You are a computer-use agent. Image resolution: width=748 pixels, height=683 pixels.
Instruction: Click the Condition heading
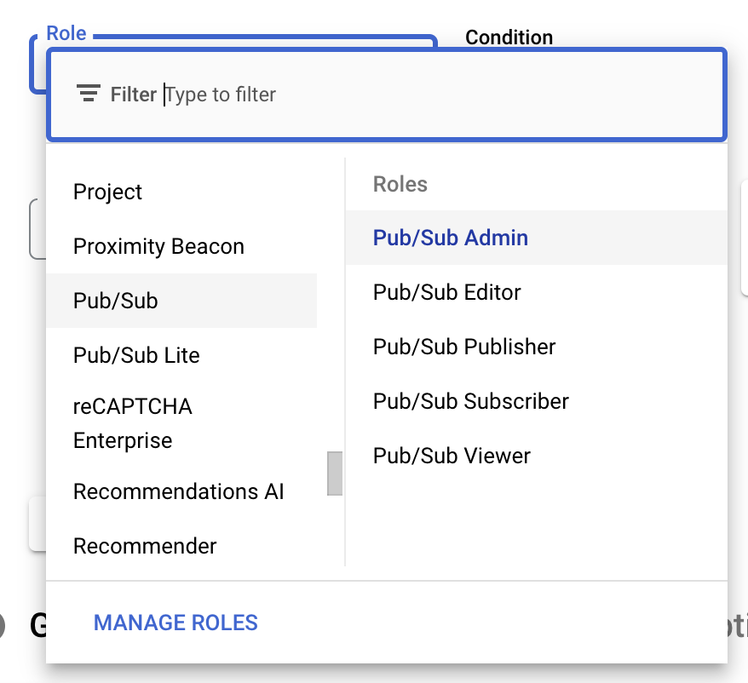[x=509, y=37]
